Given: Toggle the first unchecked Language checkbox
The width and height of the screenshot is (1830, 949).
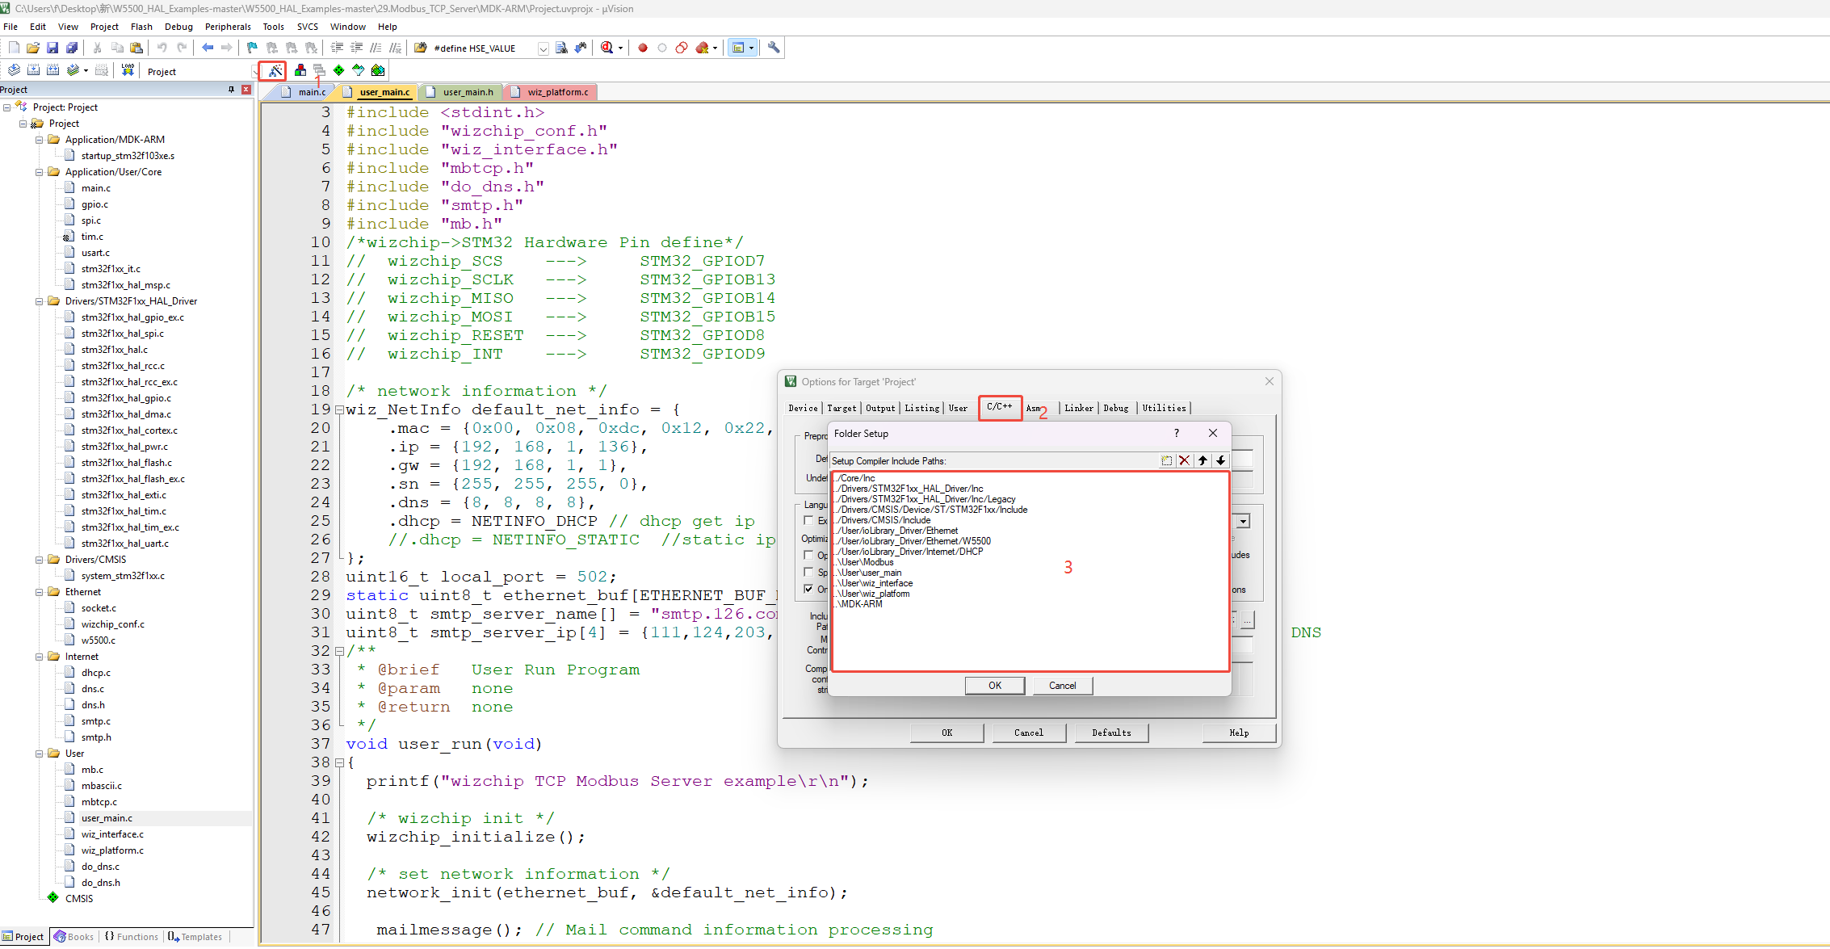Looking at the screenshot, I should pos(808,520).
